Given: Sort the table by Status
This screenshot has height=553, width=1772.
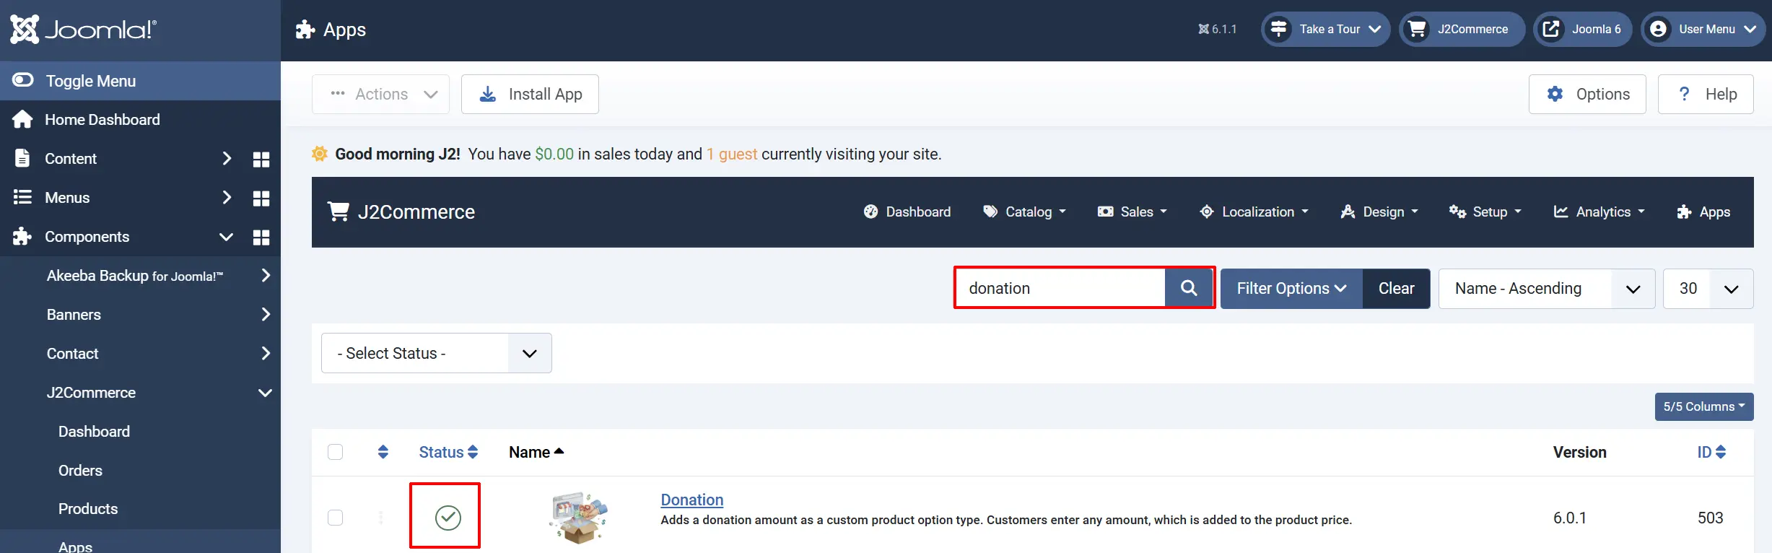Looking at the screenshot, I should 448,452.
